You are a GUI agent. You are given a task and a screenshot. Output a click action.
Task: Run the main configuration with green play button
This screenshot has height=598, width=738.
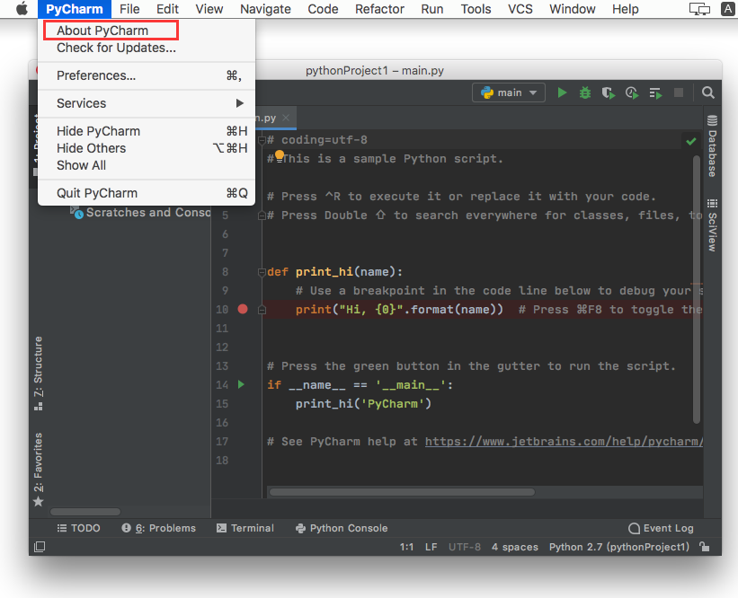click(x=562, y=92)
